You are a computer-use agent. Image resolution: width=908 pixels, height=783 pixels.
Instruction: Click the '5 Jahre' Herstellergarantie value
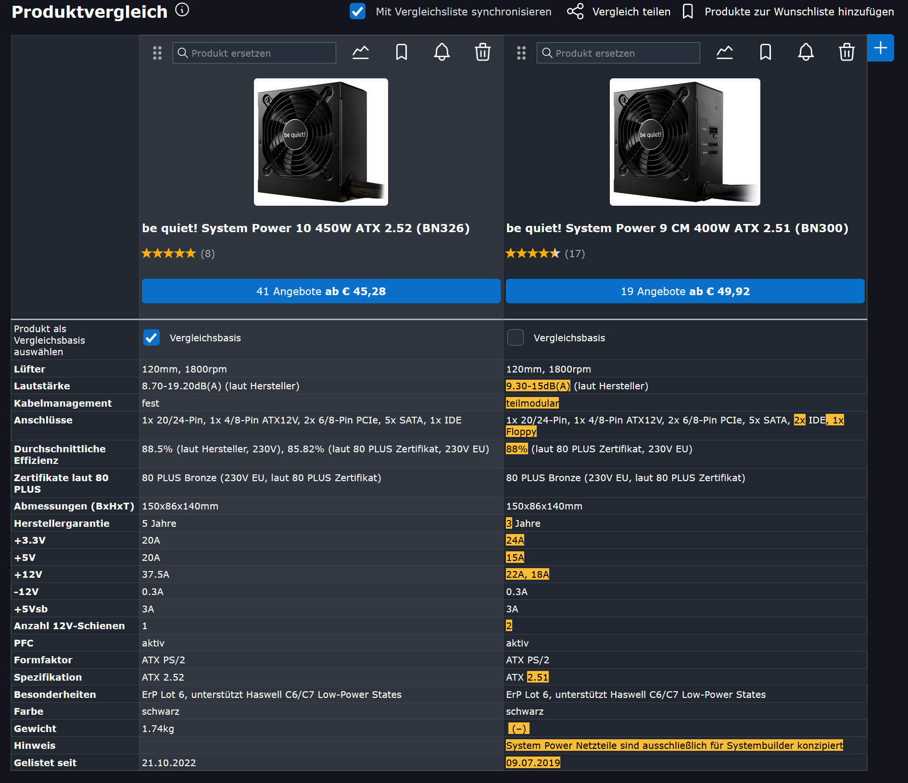point(159,523)
